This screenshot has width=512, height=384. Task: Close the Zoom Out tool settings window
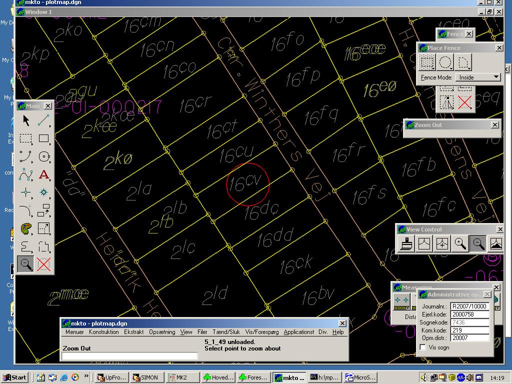click(x=495, y=124)
